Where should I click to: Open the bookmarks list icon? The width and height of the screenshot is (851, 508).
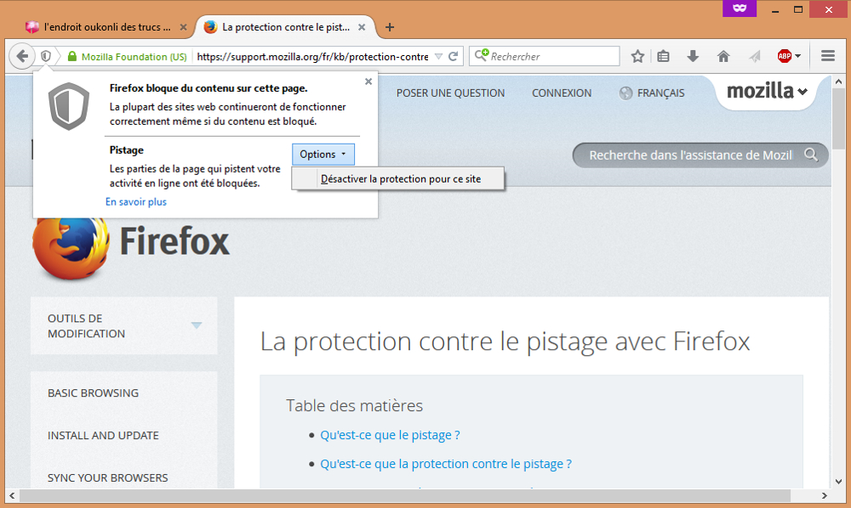pos(663,55)
